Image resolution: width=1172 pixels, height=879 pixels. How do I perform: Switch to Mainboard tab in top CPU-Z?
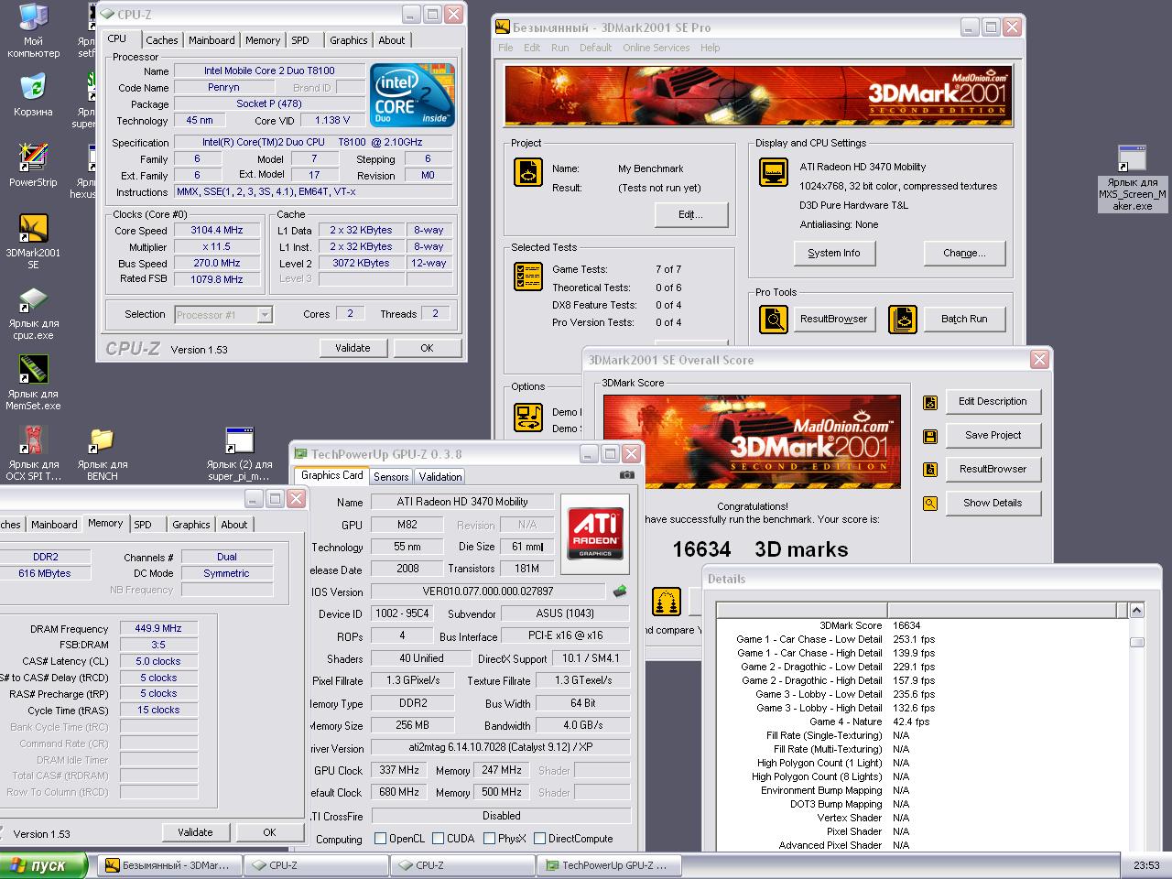click(x=212, y=40)
